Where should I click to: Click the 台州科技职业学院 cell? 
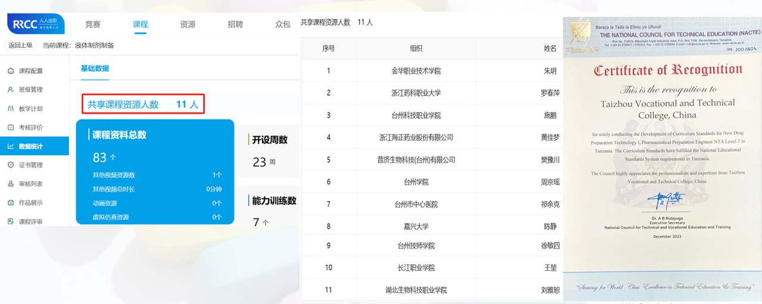pyautogui.click(x=416, y=115)
